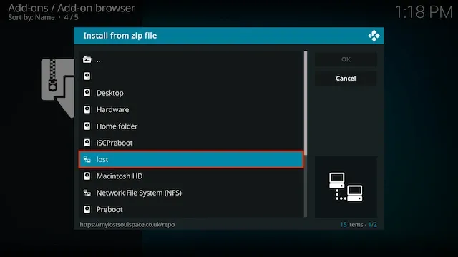Open the Preboot entry
The image size is (458, 257).
tap(191, 209)
